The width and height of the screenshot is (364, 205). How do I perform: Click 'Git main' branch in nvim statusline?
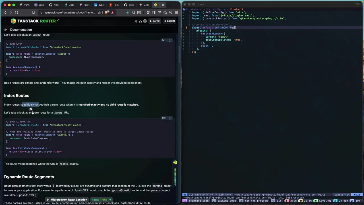coord(195,195)
